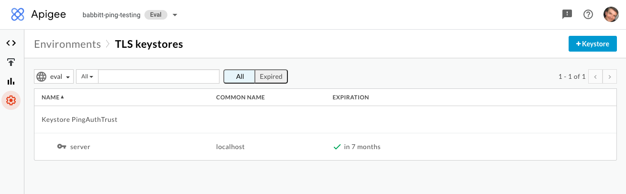
Task: Go to next page of results
Action: (x=609, y=76)
